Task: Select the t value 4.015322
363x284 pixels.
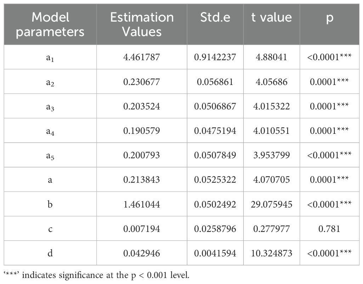Action: click(271, 106)
